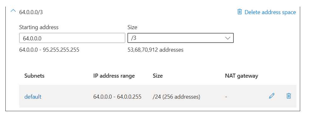Viewport: 314px width, 114px height.
Task: Click the trash icon beside Delete address space
Action: click(x=239, y=12)
